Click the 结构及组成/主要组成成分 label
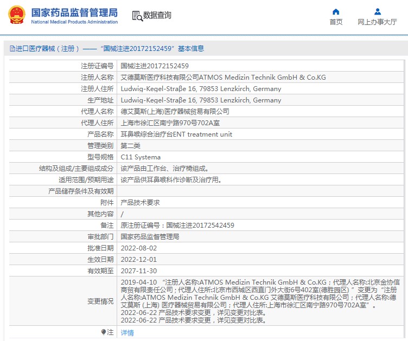 tap(76, 169)
